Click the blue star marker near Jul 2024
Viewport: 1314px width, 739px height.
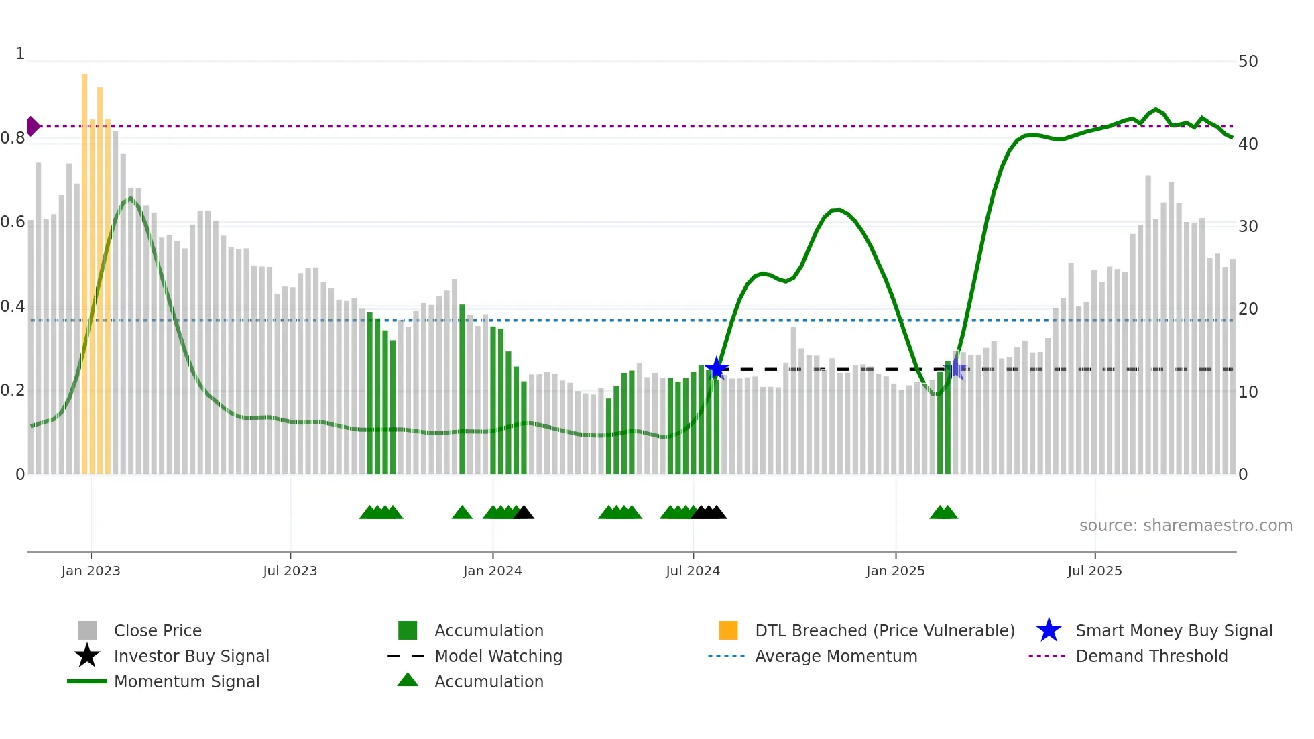tap(717, 368)
